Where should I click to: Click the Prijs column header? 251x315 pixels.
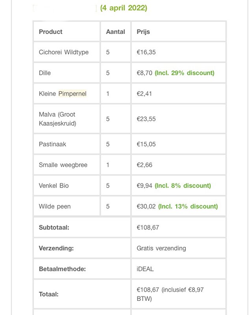click(x=143, y=32)
